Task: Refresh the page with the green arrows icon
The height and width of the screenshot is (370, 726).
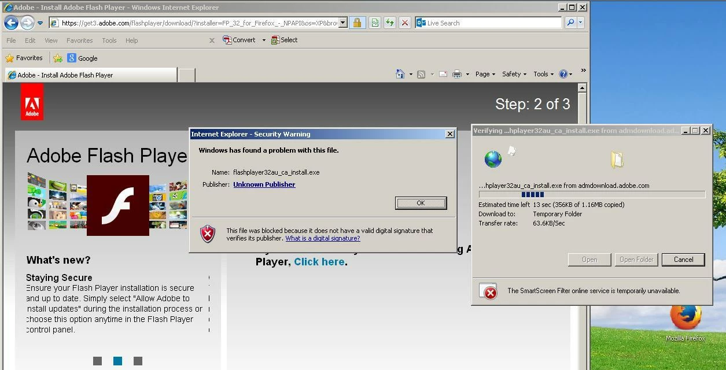Action: [x=390, y=23]
